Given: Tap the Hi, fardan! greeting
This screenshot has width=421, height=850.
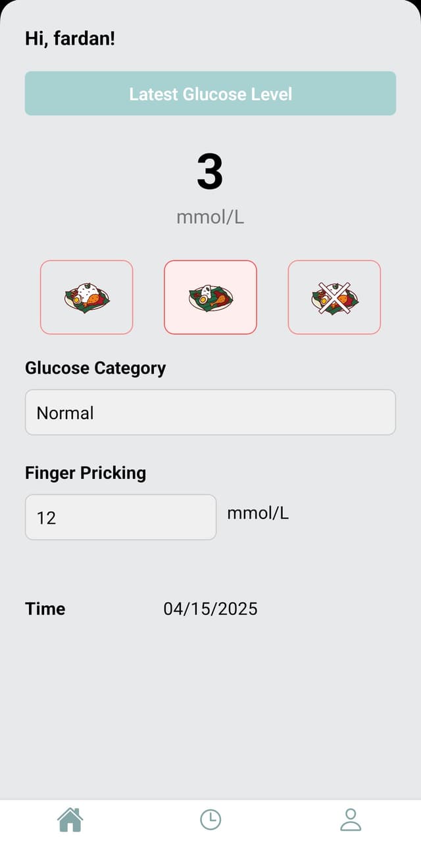Looking at the screenshot, I should (70, 38).
